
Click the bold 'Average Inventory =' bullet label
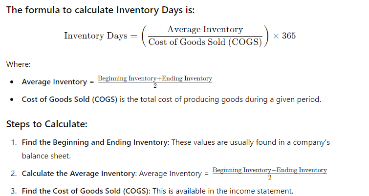coord(58,82)
